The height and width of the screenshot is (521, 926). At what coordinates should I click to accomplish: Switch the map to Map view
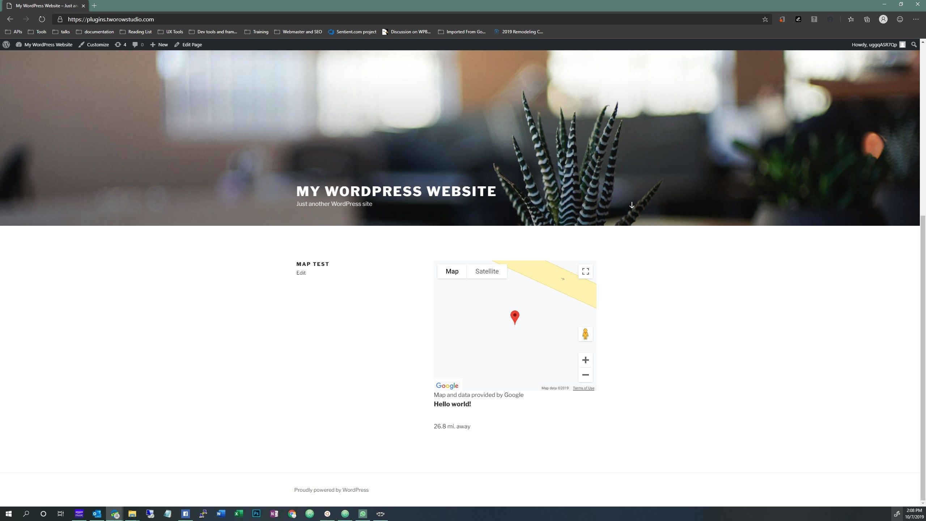coord(452,271)
